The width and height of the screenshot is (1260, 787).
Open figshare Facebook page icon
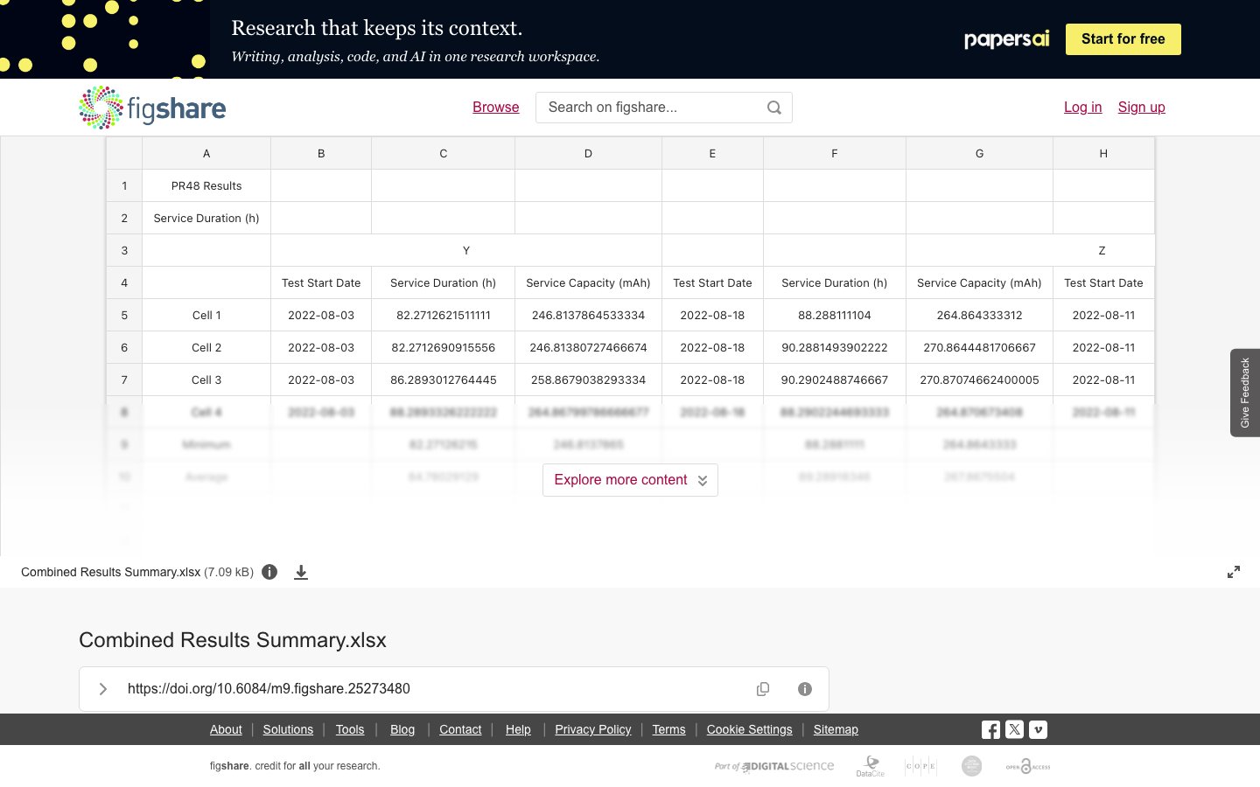click(990, 729)
